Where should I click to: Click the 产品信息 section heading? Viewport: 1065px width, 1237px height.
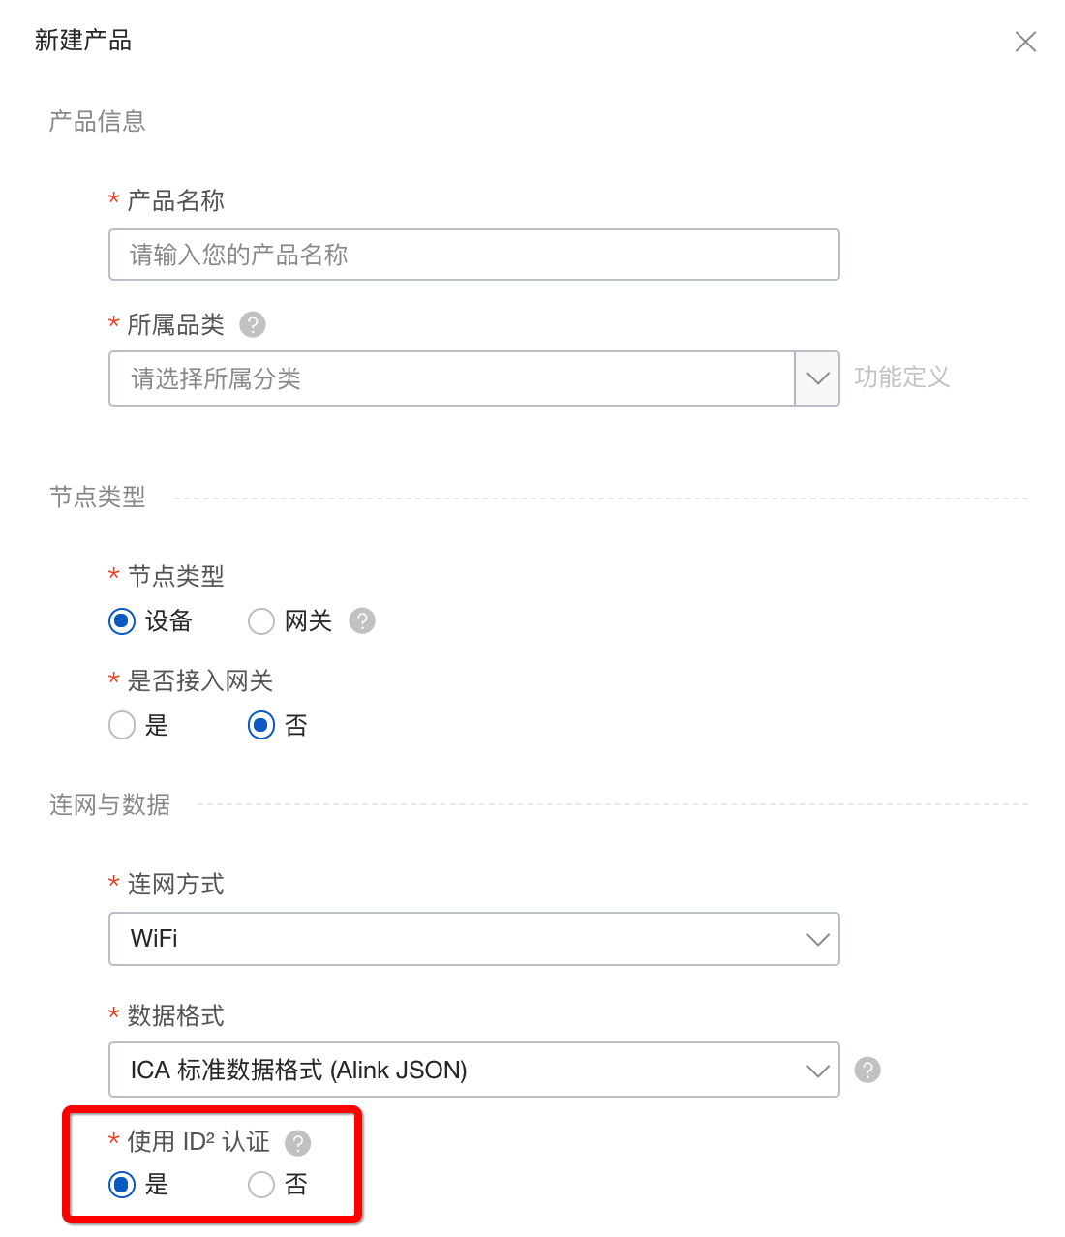(98, 121)
